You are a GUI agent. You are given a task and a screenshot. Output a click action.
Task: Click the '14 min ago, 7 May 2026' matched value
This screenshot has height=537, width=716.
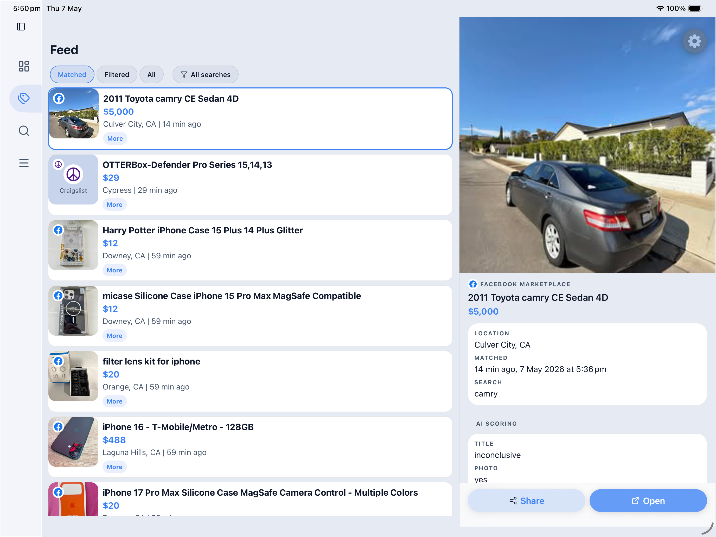pos(541,369)
